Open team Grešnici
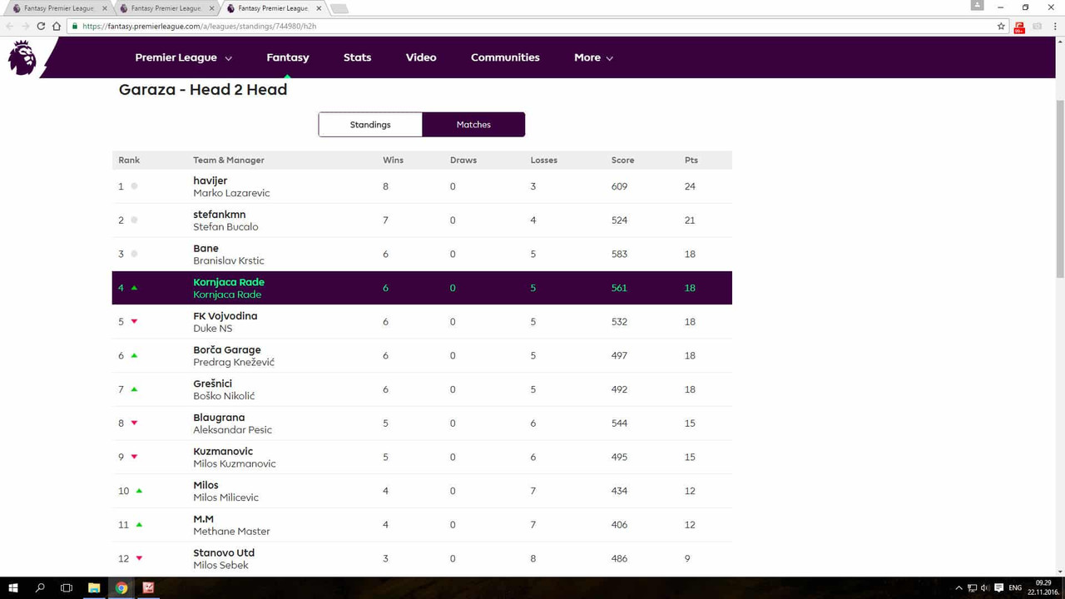The image size is (1065, 599). (213, 384)
